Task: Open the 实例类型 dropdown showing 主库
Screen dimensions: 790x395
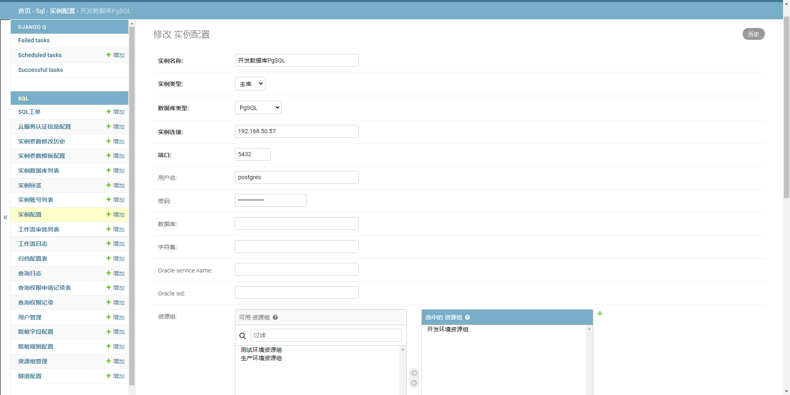Action: pos(250,84)
